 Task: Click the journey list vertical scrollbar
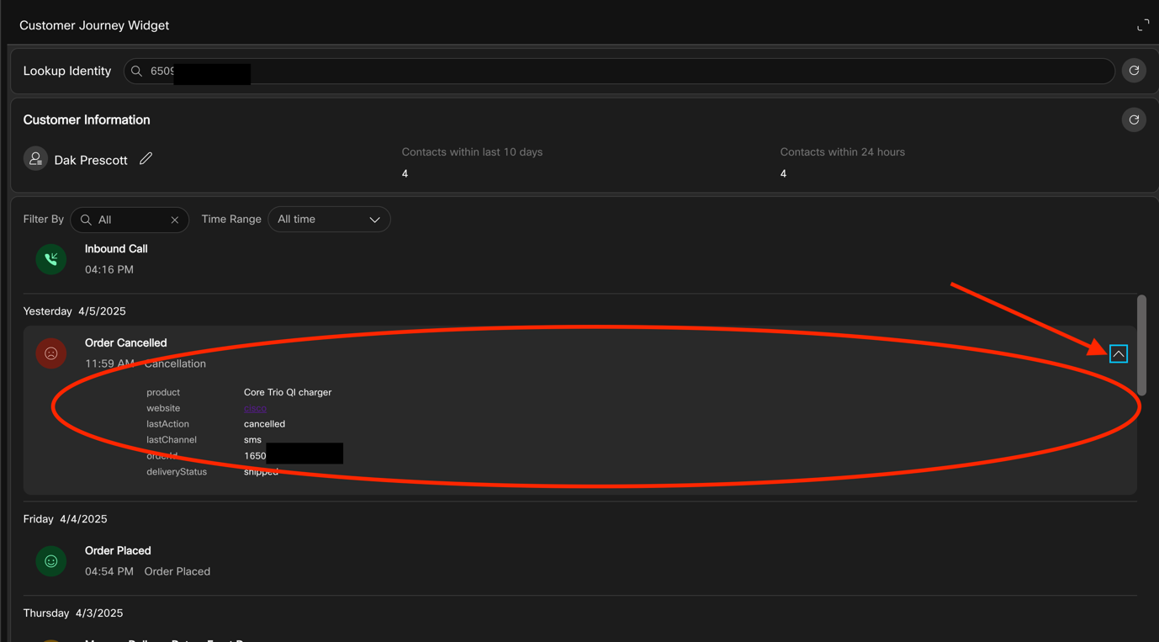pos(1141,345)
